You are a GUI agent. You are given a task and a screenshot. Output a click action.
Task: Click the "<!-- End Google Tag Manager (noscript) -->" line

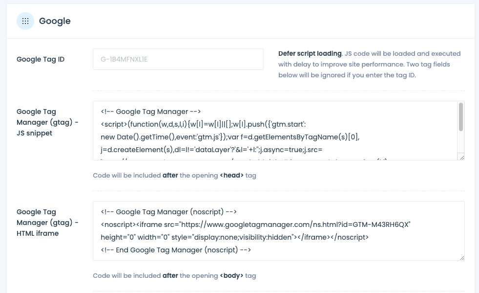(176, 250)
